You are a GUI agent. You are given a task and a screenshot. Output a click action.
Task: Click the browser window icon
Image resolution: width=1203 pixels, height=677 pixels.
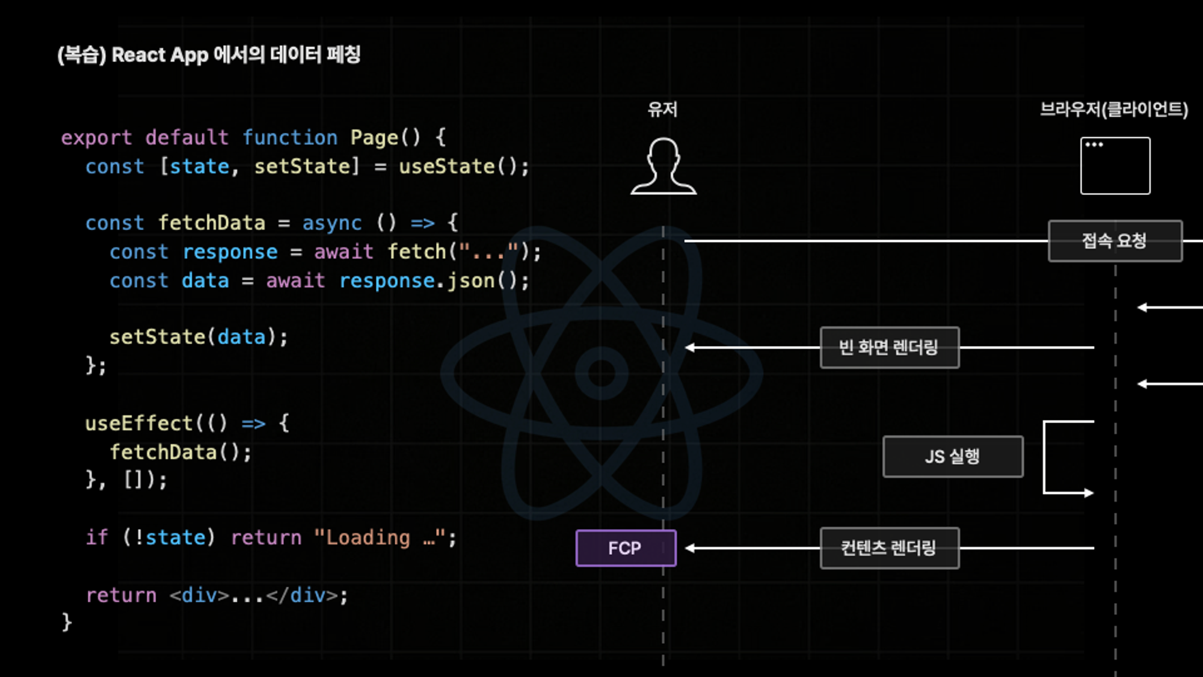tap(1115, 165)
